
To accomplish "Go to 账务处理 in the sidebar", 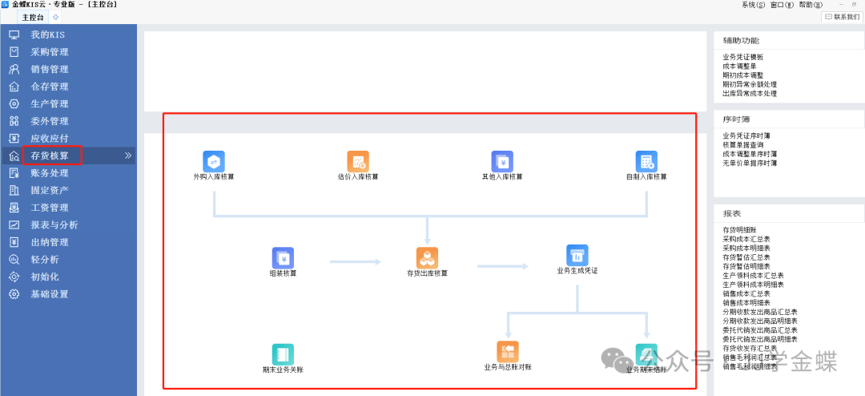I will (x=49, y=173).
